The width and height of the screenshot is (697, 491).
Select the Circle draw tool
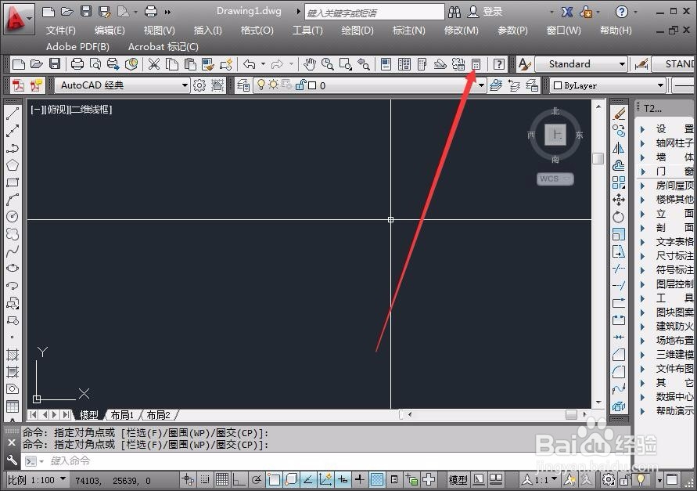click(13, 217)
